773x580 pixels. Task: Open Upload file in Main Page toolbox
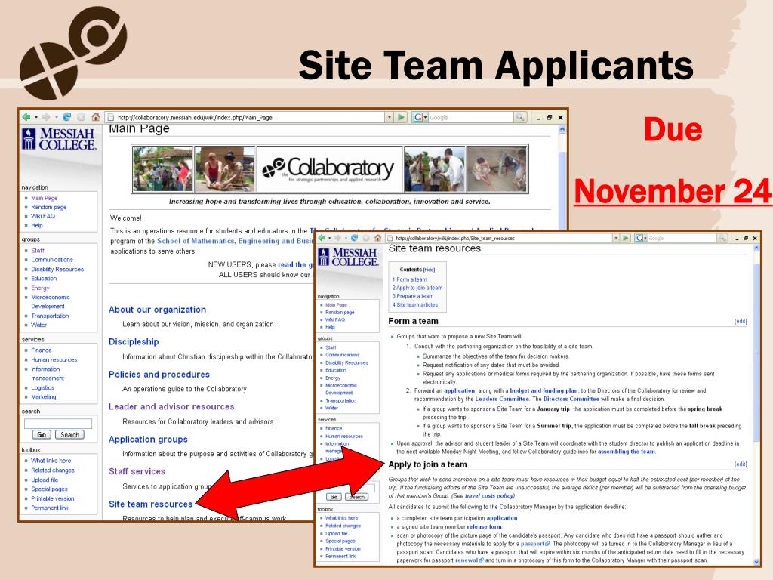click(45, 480)
